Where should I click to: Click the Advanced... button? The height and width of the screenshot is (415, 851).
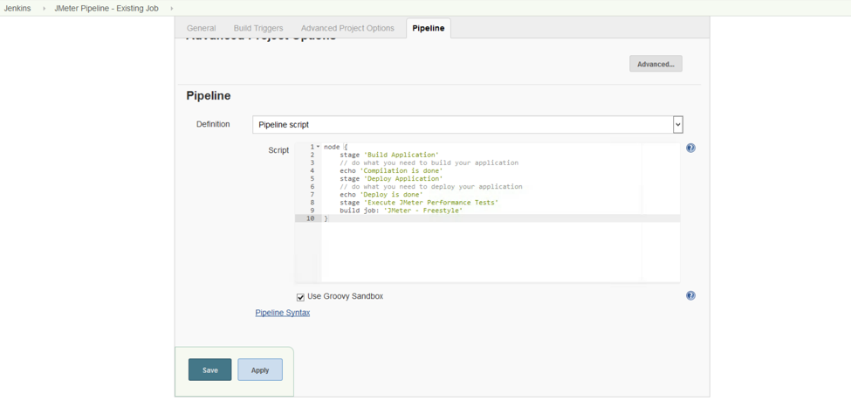point(655,64)
